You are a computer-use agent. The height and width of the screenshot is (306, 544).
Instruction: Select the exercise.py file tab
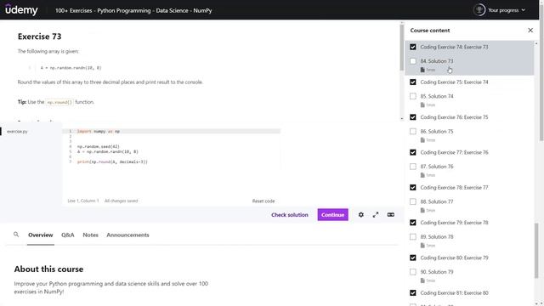[17, 132]
